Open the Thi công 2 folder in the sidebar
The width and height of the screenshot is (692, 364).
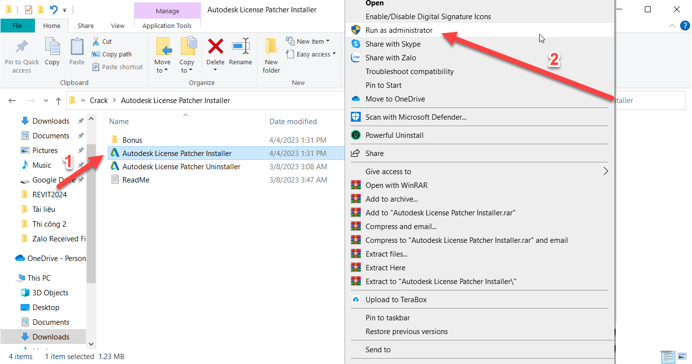pyautogui.click(x=49, y=224)
